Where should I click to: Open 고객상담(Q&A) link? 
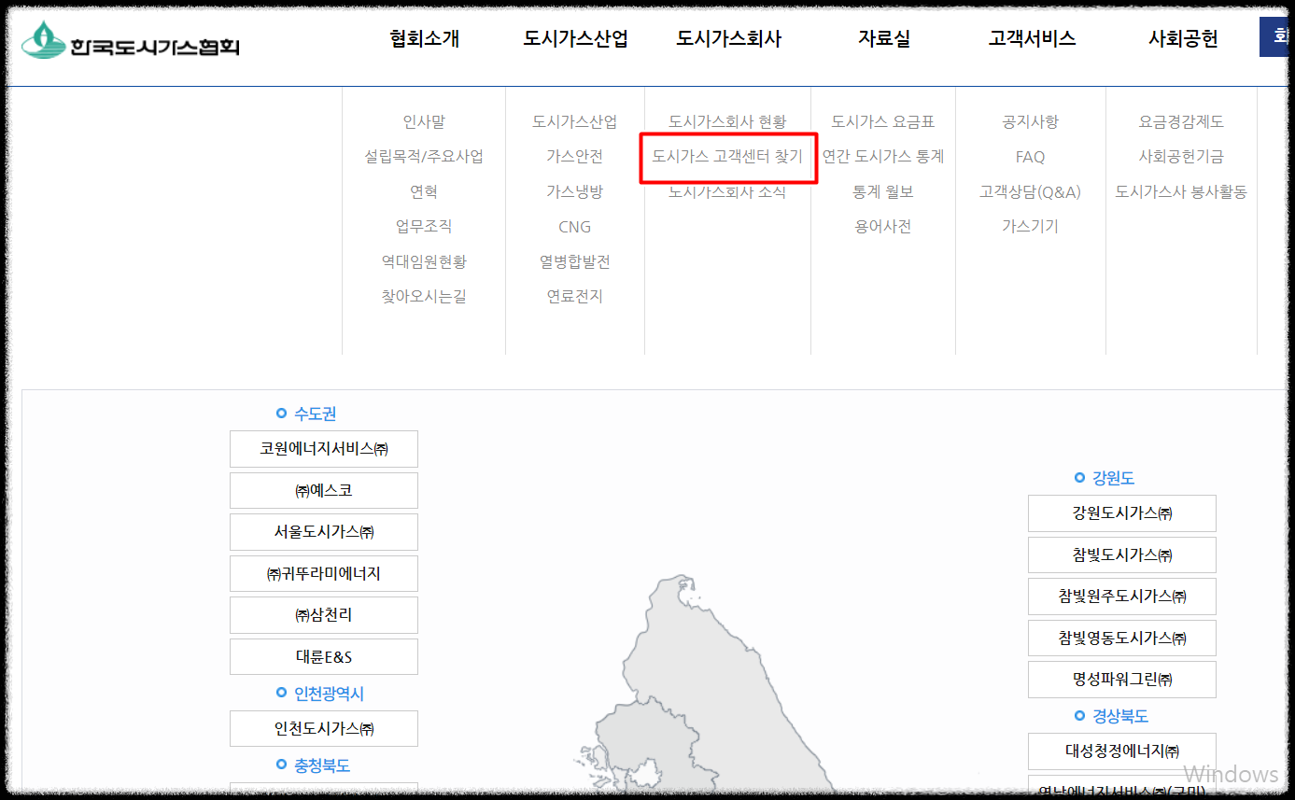[1031, 191]
